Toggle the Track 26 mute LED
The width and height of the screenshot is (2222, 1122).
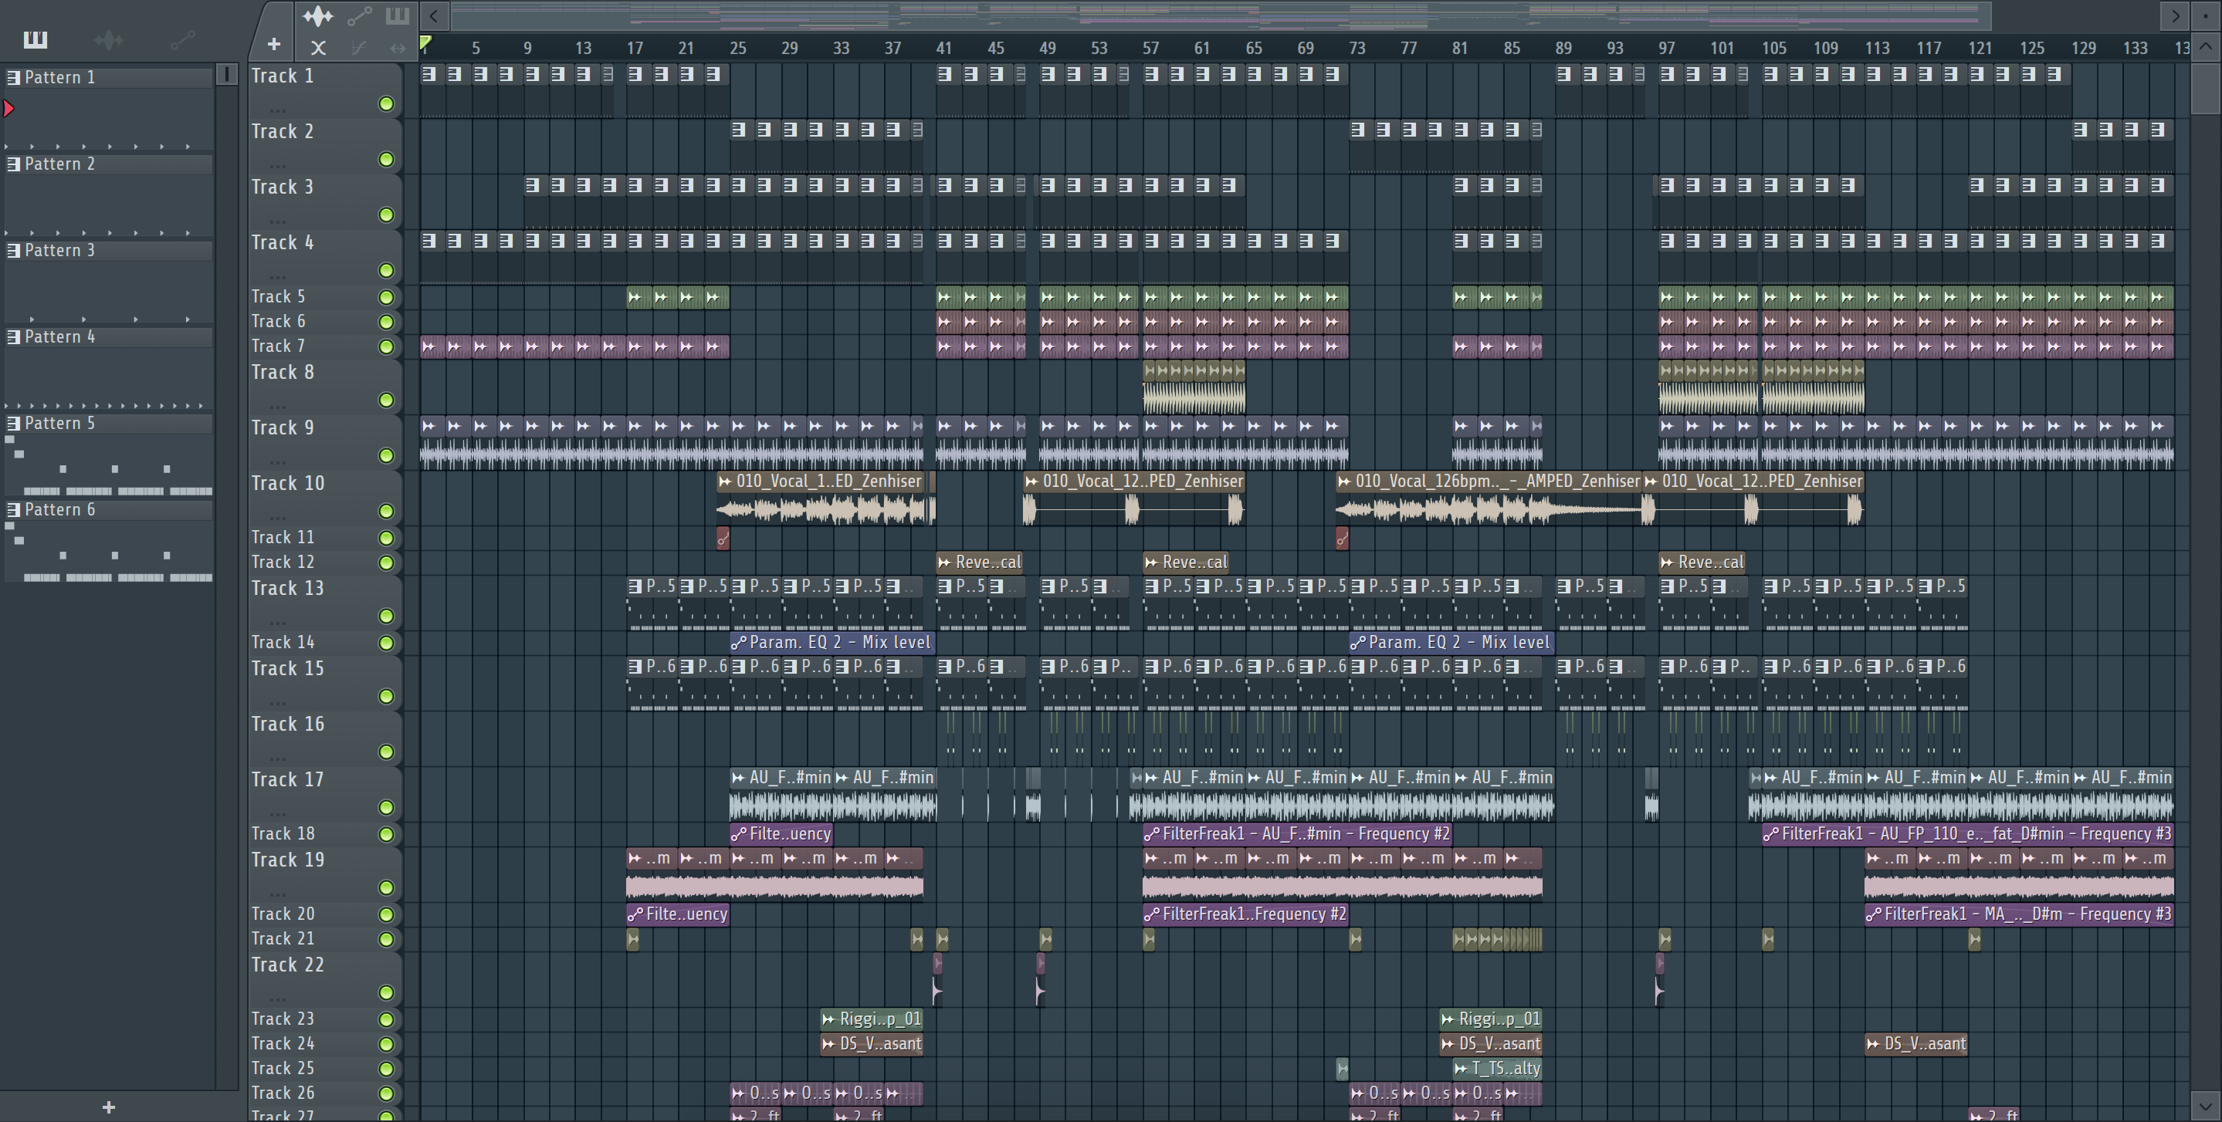(x=387, y=1093)
